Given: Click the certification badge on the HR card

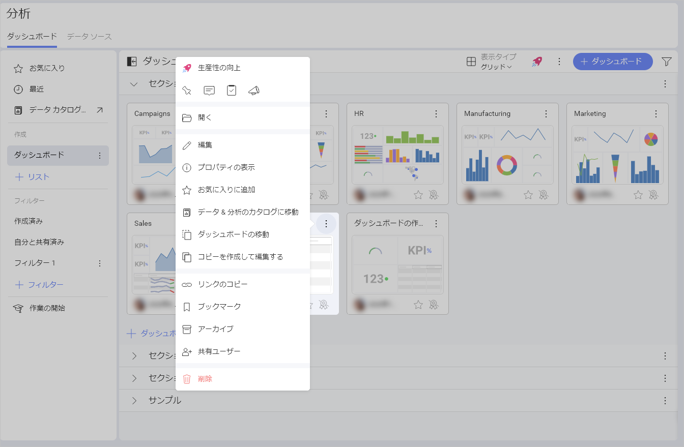Looking at the screenshot, I should (x=434, y=195).
